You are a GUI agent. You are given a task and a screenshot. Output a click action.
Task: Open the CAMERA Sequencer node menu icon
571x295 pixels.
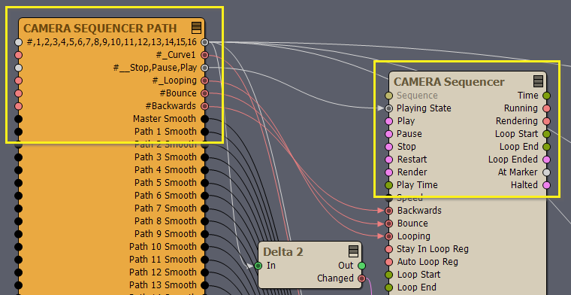pos(538,81)
